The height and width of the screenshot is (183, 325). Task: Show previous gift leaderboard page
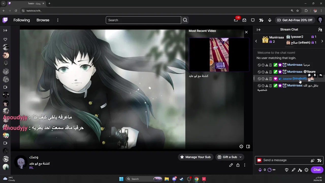pyautogui.click(x=256, y=41)
